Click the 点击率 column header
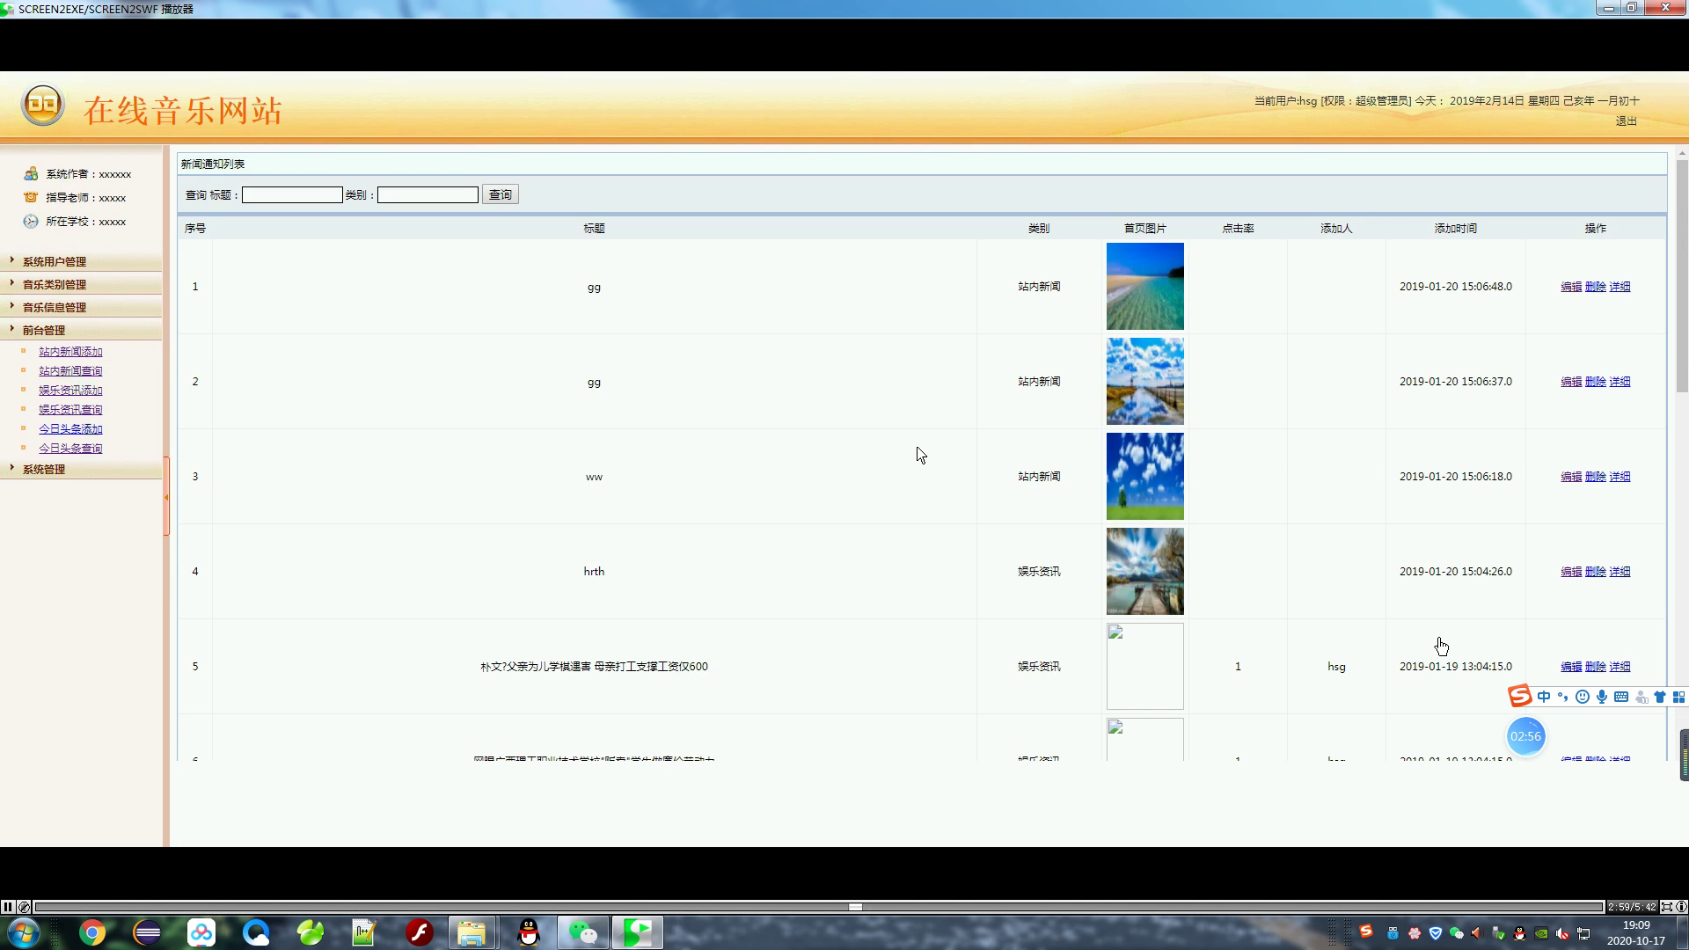 1238,229
